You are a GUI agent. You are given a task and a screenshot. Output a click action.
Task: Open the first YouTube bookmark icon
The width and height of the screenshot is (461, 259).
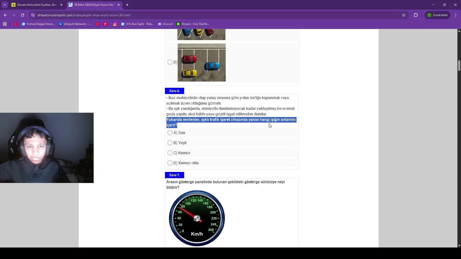click(x=15, y=24)
